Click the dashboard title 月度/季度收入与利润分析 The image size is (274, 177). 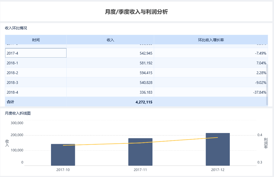tap(136, 12)
